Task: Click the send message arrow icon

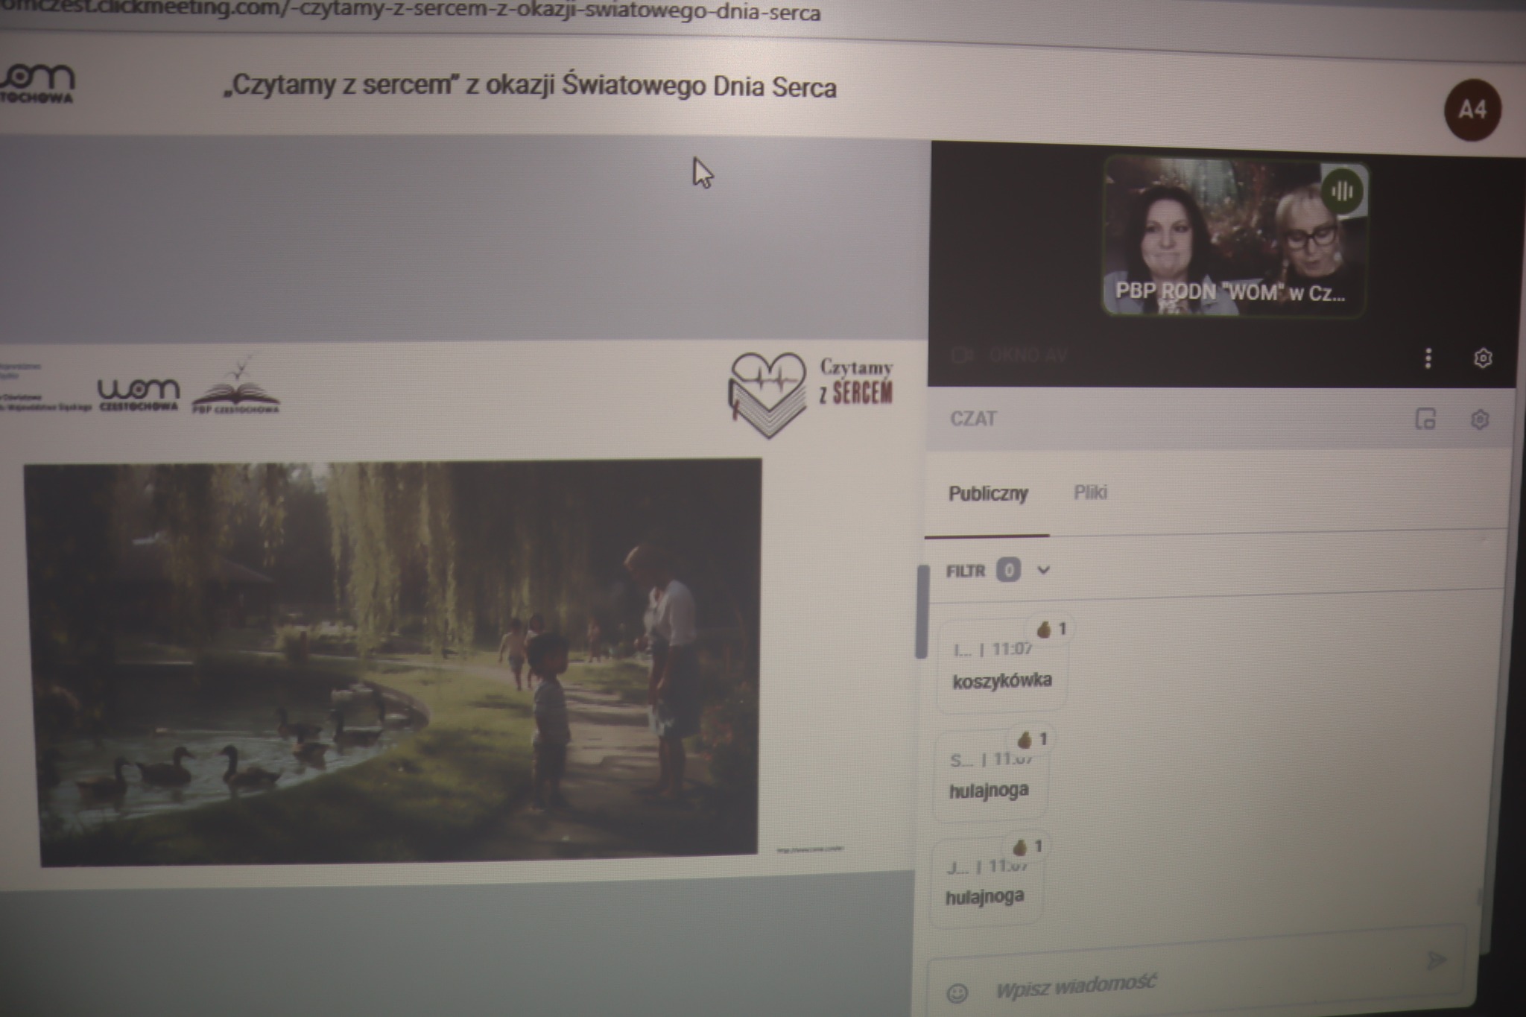Action: tap(1435, 960)
